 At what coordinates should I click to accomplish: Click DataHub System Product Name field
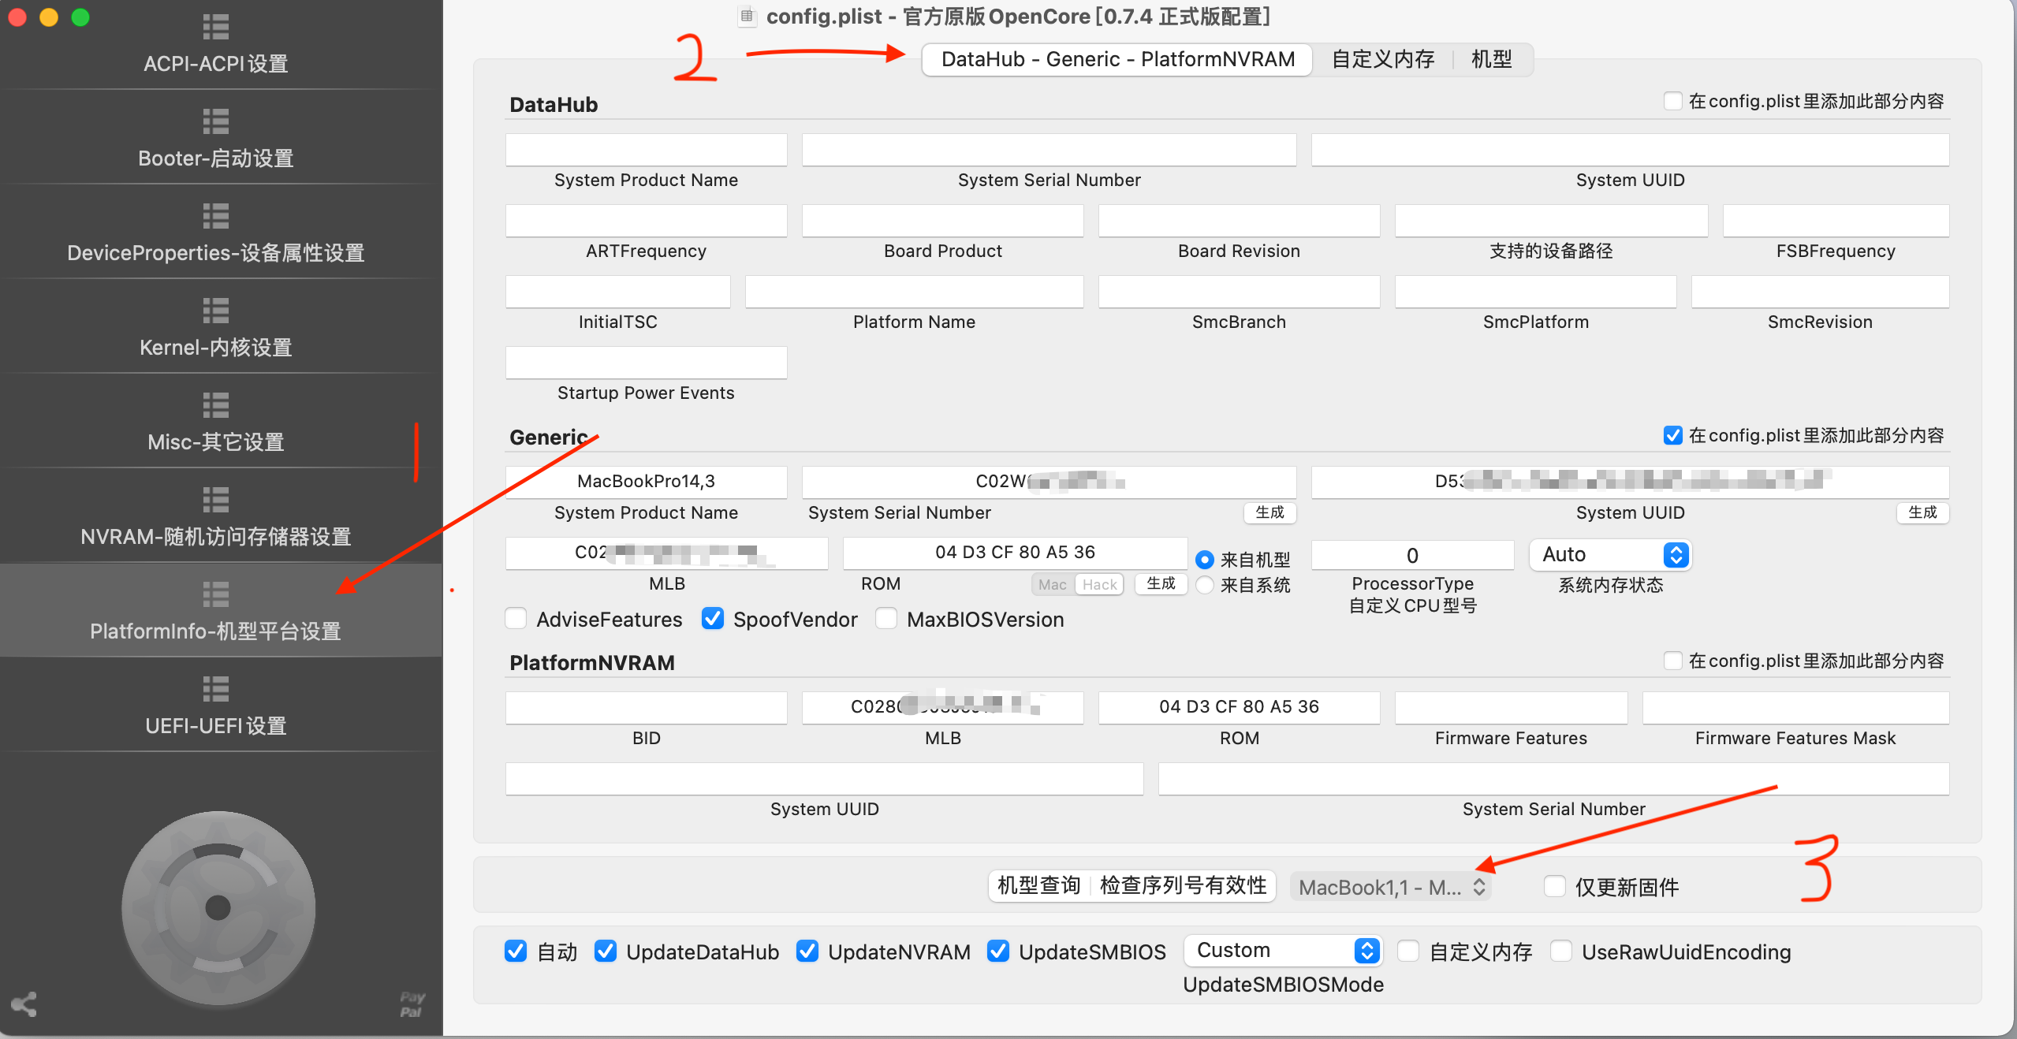tap(646, 149)
